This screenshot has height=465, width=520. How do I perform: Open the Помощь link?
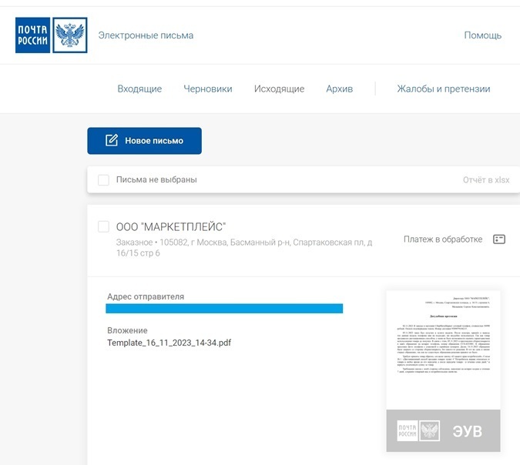[x=482, y=35]
